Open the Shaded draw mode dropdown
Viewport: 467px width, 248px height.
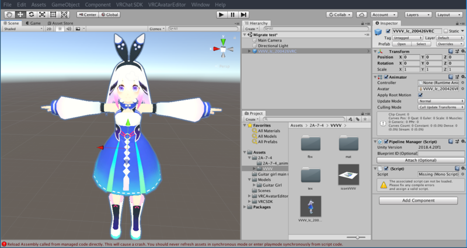(23, 29)
